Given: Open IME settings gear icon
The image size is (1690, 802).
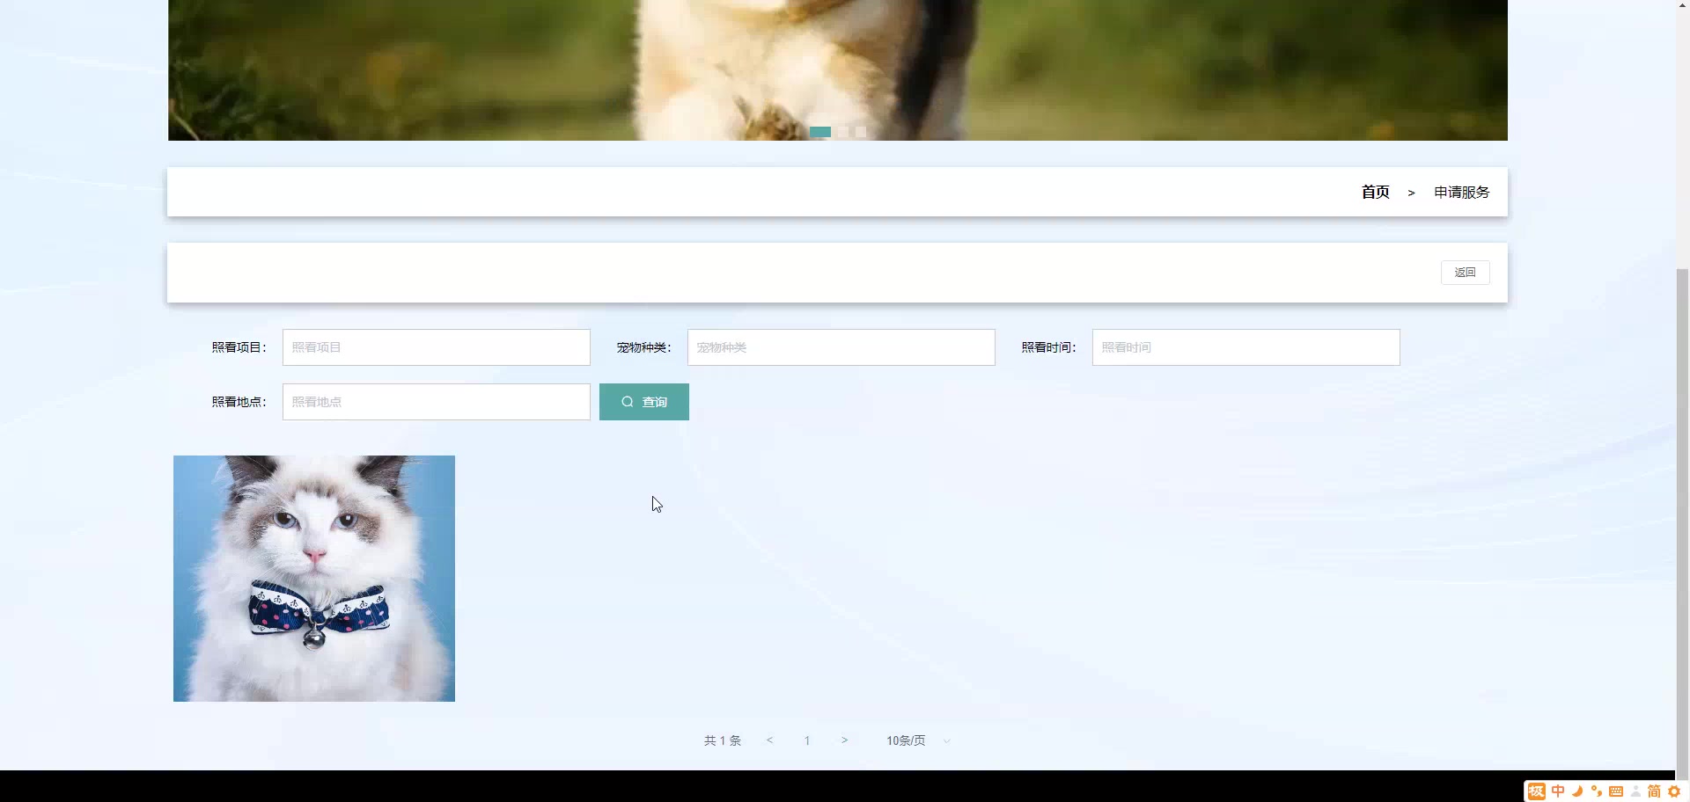Looking at the screenshot, I should coord(1674,791).
